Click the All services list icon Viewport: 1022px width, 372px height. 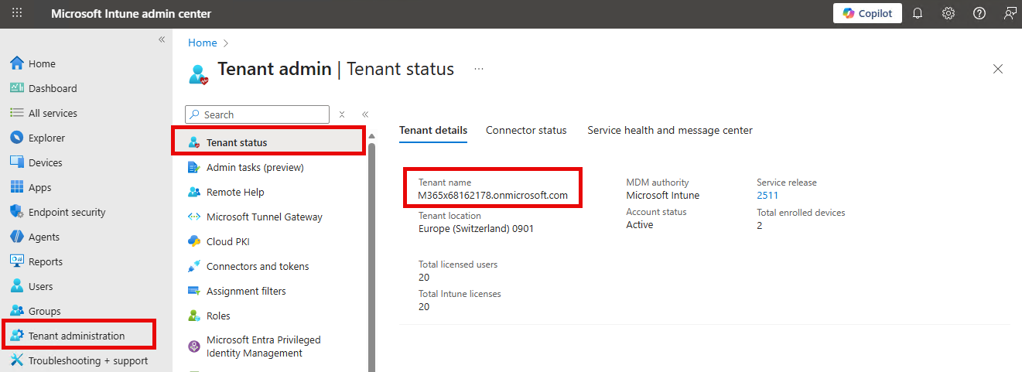(x=17, y=113)
